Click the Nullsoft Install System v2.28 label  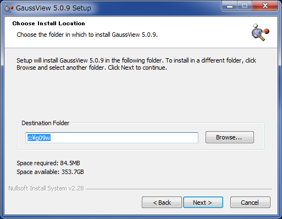pyautogui.click(x=46, y=188)
